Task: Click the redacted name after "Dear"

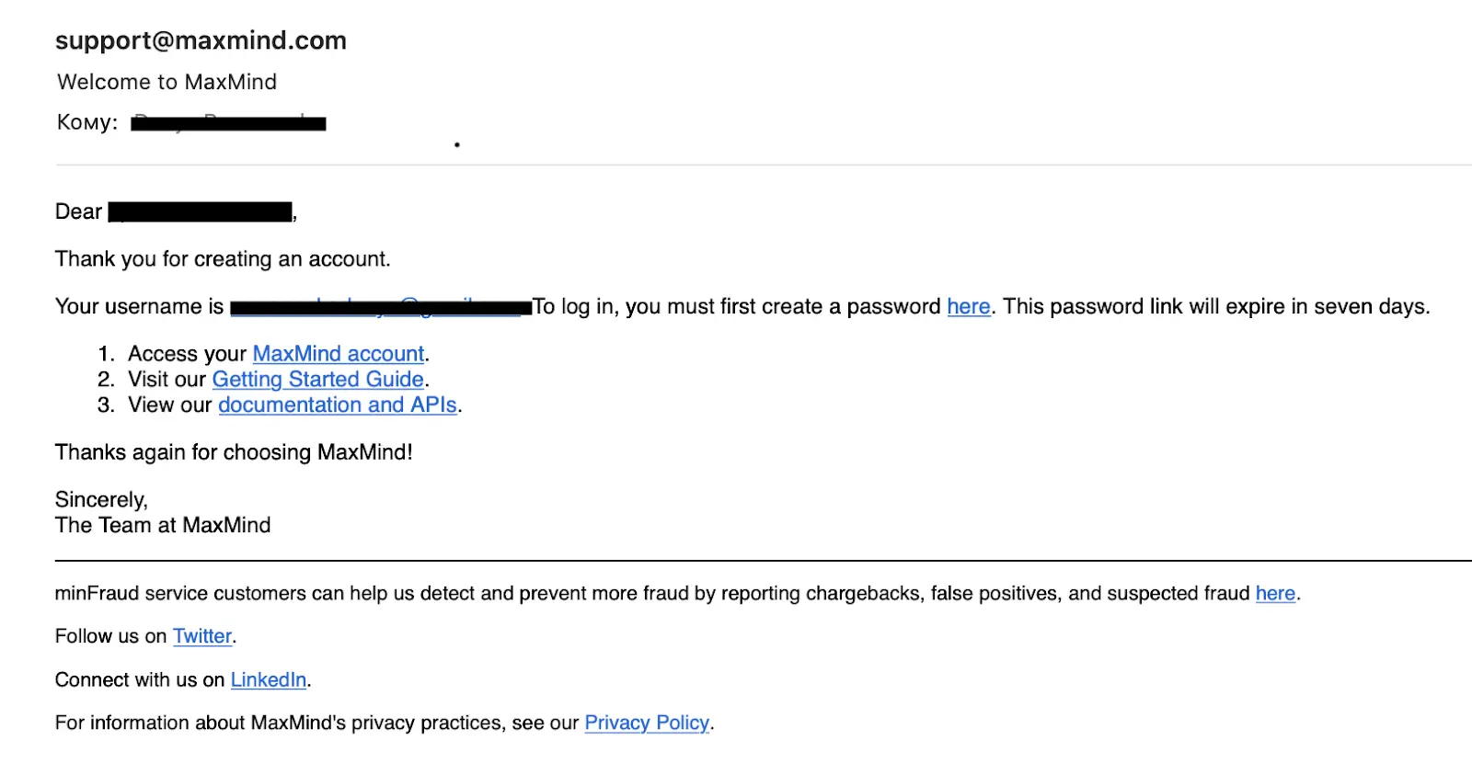Action: [200, 212]
